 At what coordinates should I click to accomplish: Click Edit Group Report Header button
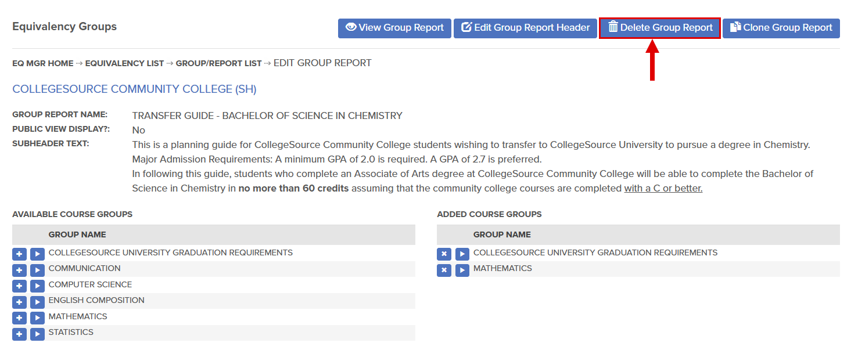[x=525, y=28]
